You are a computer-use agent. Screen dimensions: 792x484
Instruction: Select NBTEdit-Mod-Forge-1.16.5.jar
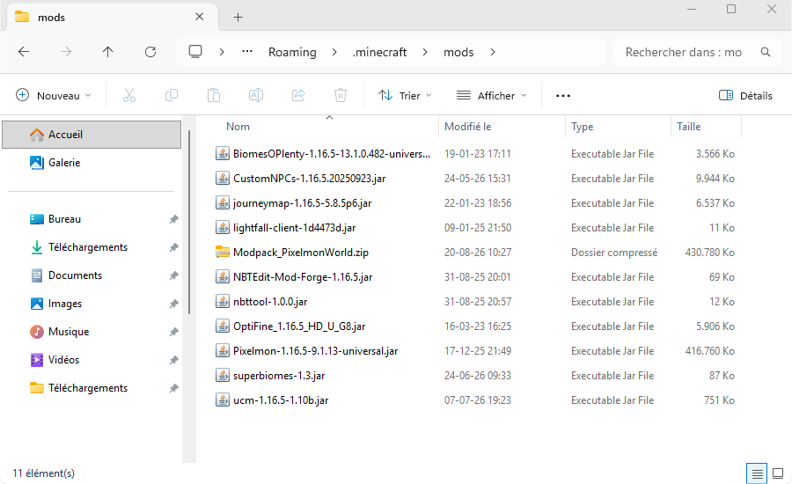[303, 277]
